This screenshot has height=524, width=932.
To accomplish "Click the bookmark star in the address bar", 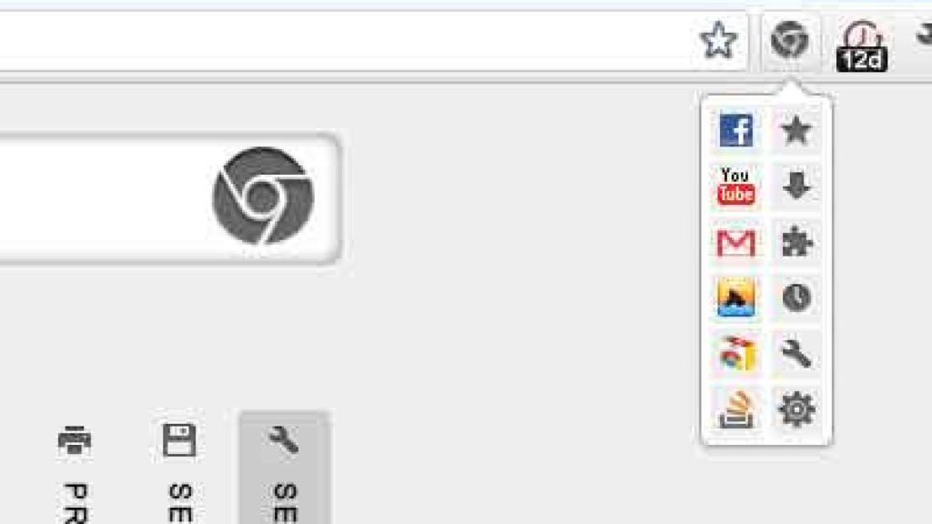I will tap(718, 40).
